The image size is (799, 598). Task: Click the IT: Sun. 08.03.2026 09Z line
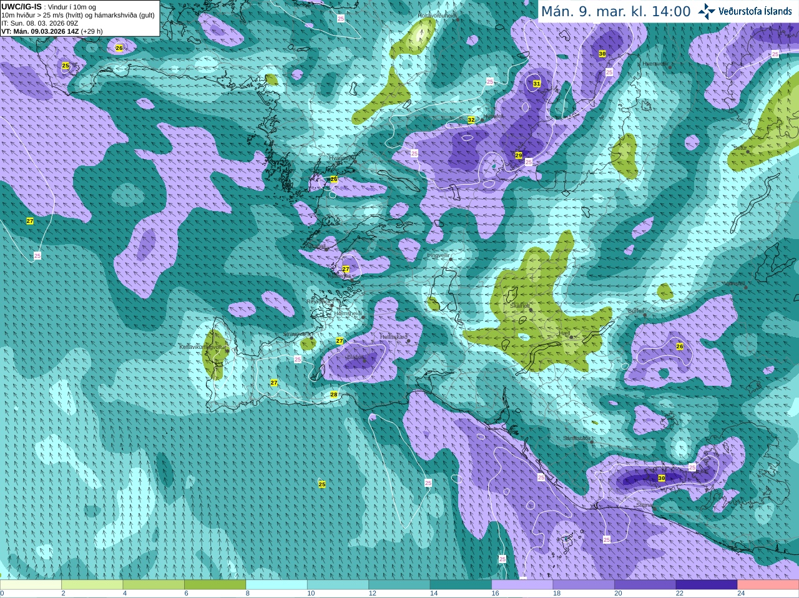coord(39,23)
